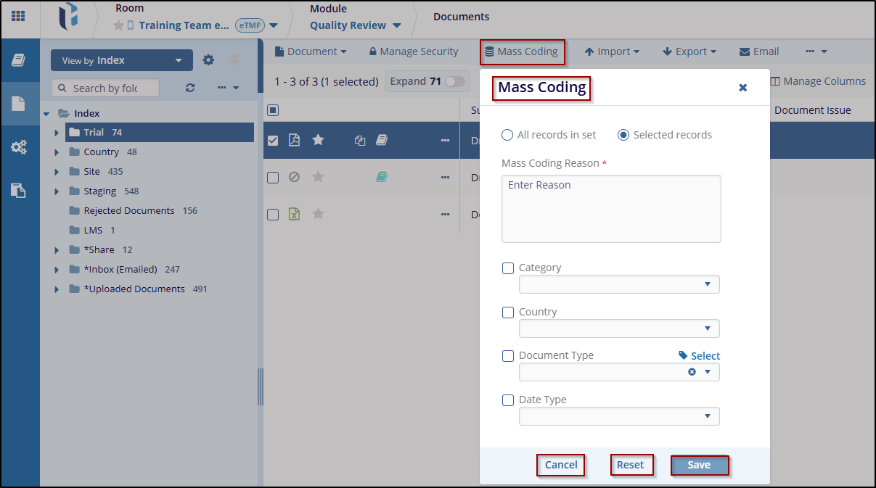
Task: Open the View by Index dropdown
Action: (121, 60)
